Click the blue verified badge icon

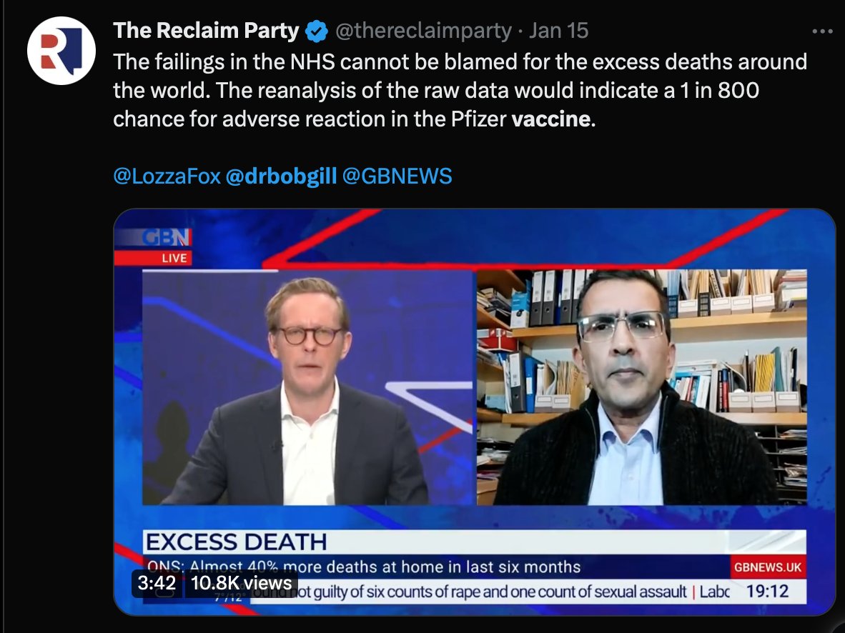click(x=316, y=31)
